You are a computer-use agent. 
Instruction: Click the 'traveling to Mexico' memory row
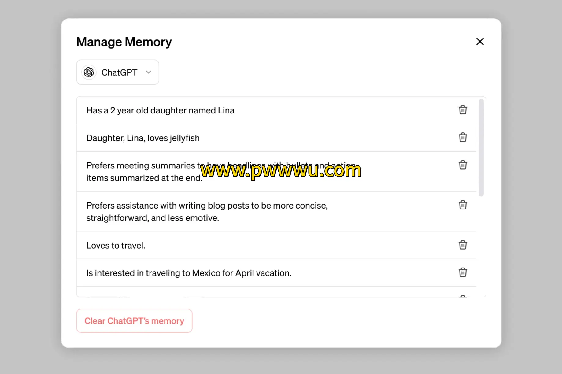[x=189, y=273]
